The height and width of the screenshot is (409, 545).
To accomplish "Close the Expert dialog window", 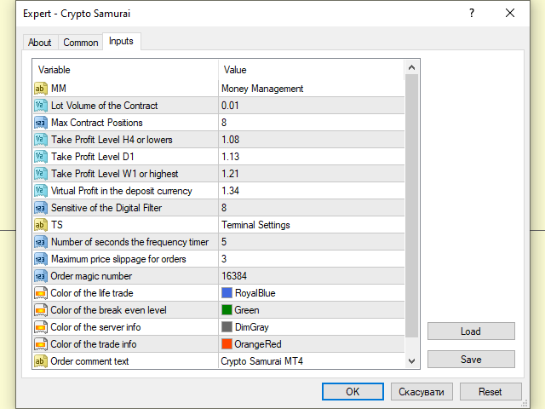I will point(510,14).
